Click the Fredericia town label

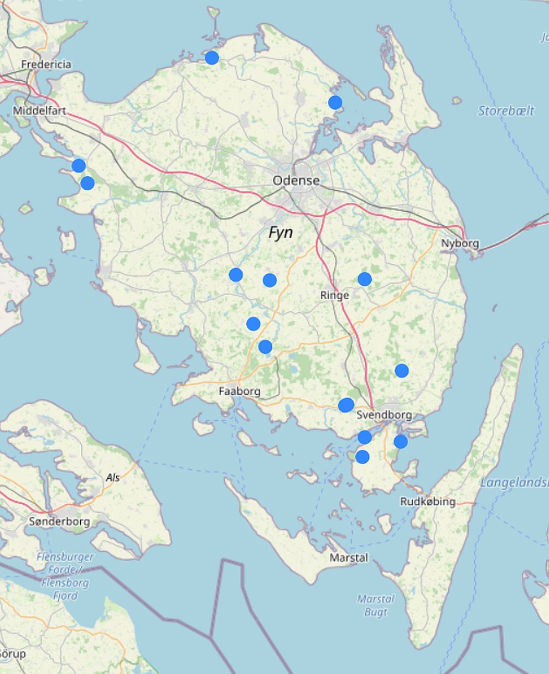[x=46, y=64]
